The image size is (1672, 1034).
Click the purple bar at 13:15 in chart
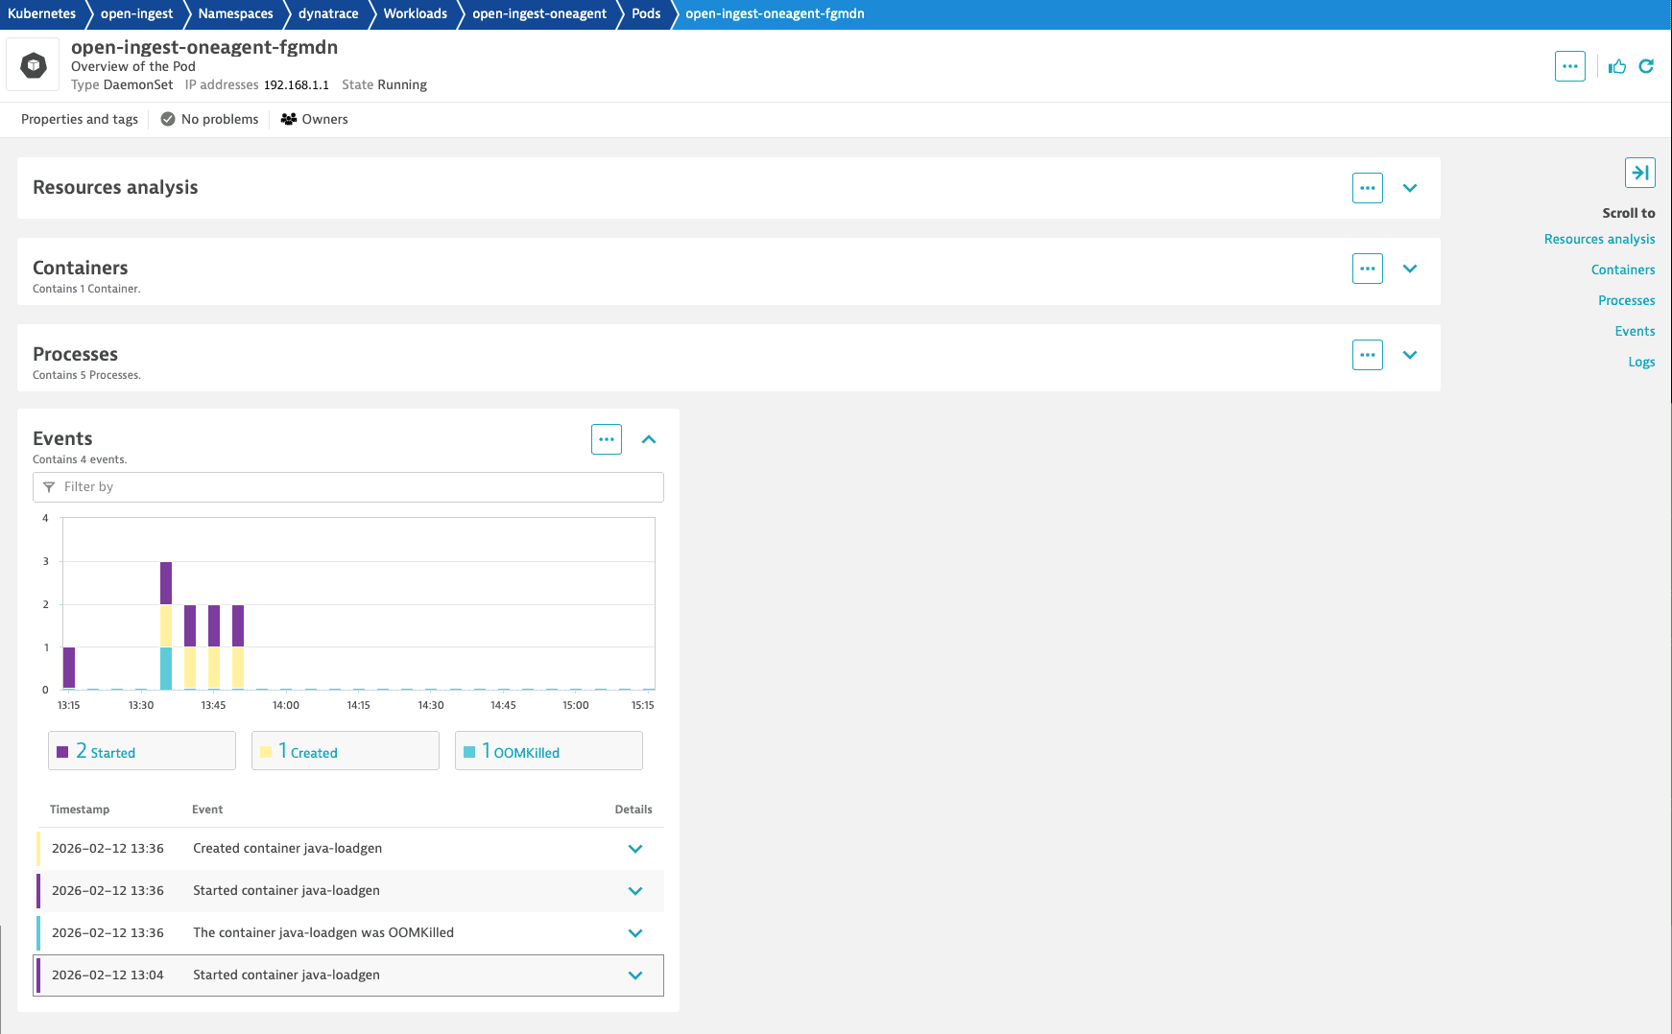tap(69, 668)
